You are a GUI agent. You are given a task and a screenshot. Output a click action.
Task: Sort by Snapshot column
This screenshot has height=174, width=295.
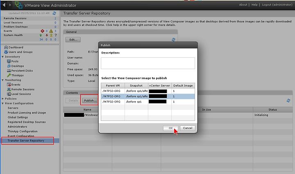(x=136, y=85)
